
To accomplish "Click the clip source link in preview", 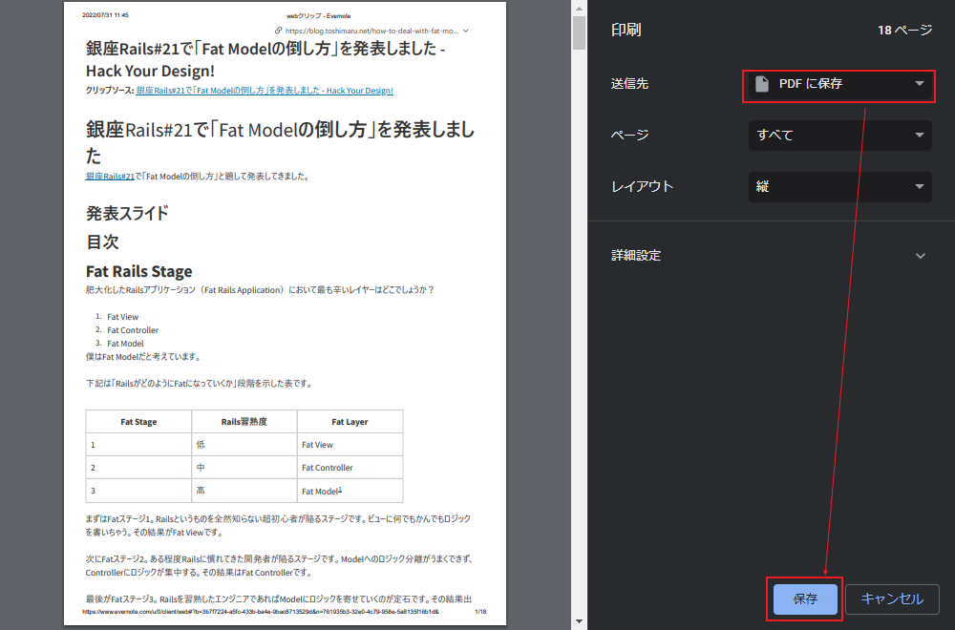I will pyautogui.click(x=265, y=91).
